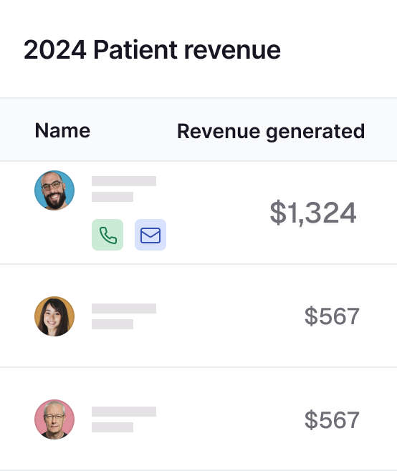Click the blue email envelope icon
Image resolution: width=397 pixels, height=471 pixels.
tap(150, 235)
